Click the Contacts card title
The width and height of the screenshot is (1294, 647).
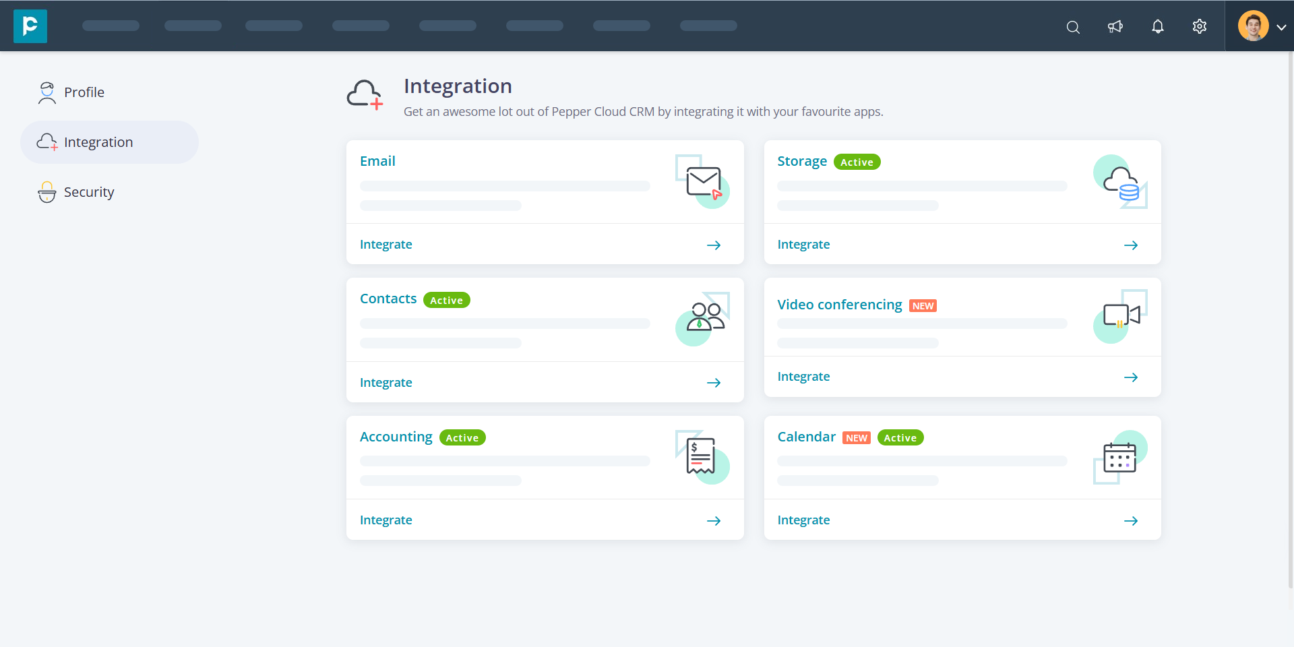point(388,299)
